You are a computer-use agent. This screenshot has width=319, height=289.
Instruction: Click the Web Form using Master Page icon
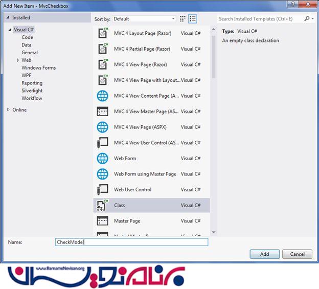click(103, 174)
